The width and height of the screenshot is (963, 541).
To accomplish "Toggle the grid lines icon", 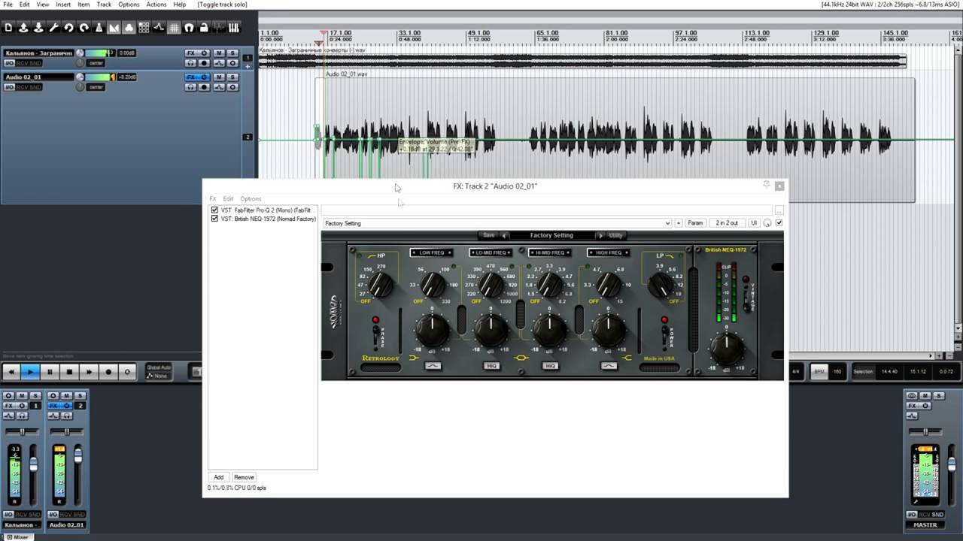I will [x=174, y=28].
